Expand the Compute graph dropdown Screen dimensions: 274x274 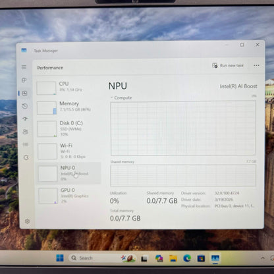point(121,97)
